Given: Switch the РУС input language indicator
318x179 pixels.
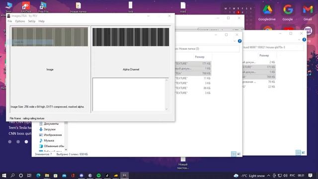Looking at the screenshot, I should 292,176.
